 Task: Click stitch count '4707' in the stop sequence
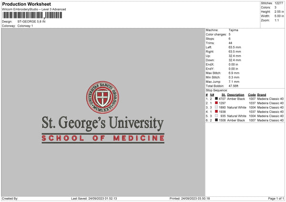(x=222, y=99)
